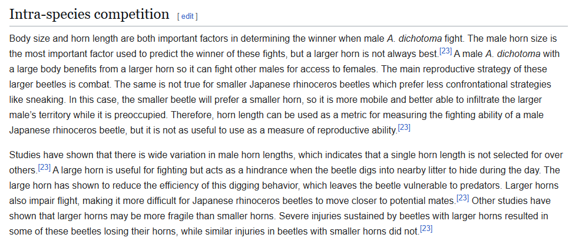Open the edit link beside Intra-species competition
Image resolution: width=572 pixels, height=251 pixels.
187,16
